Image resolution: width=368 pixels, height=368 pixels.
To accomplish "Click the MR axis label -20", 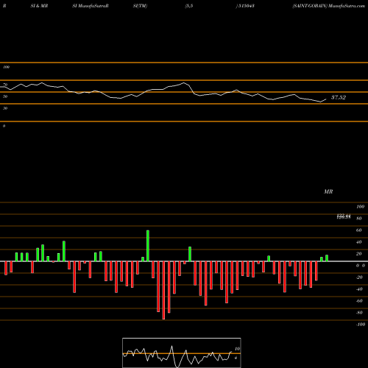I will point(359,277).
